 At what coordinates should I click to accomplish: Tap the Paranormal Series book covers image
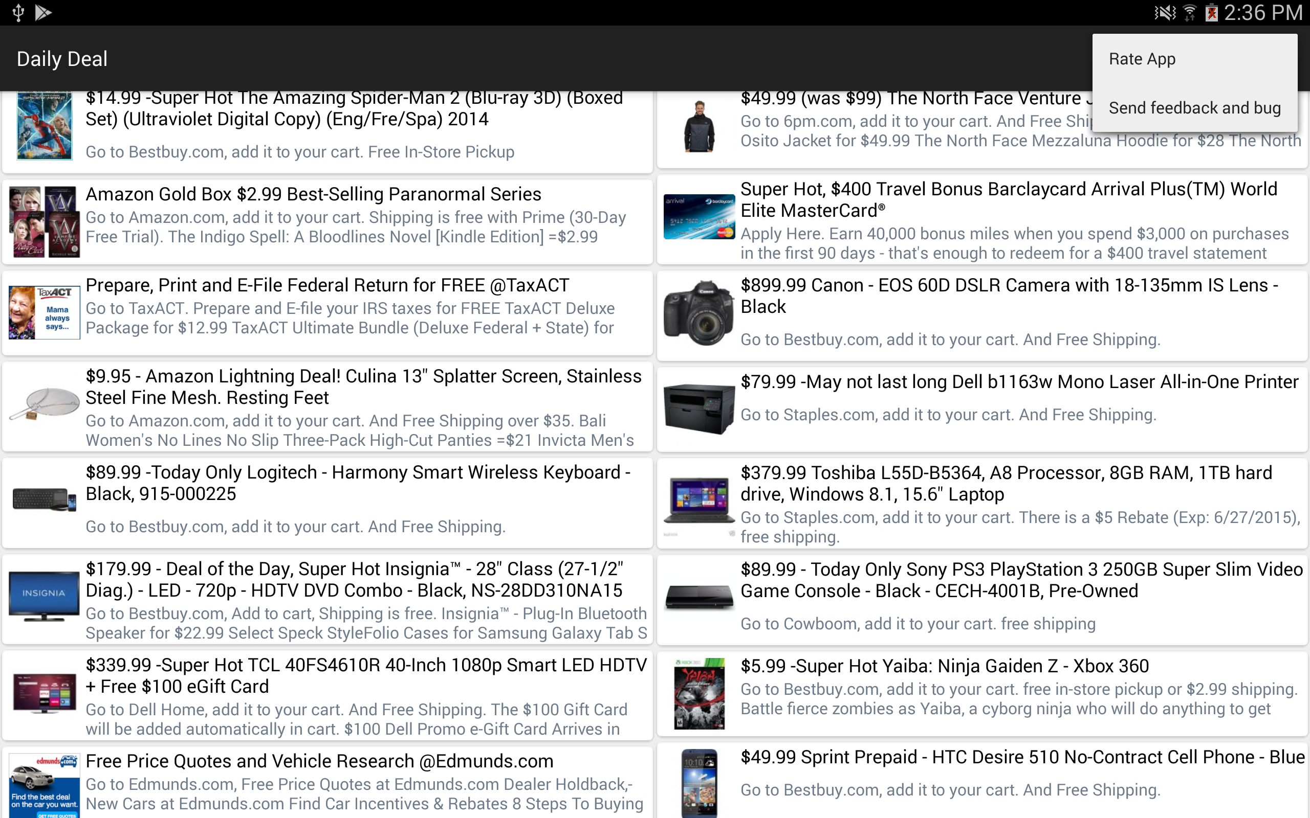pyautogui.click(x=44, y=222)
